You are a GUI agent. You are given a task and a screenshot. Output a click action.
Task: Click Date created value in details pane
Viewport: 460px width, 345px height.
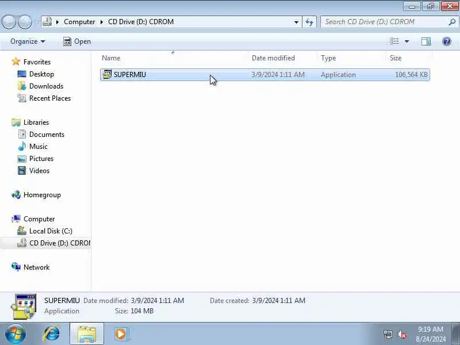[x=278, y=300]
